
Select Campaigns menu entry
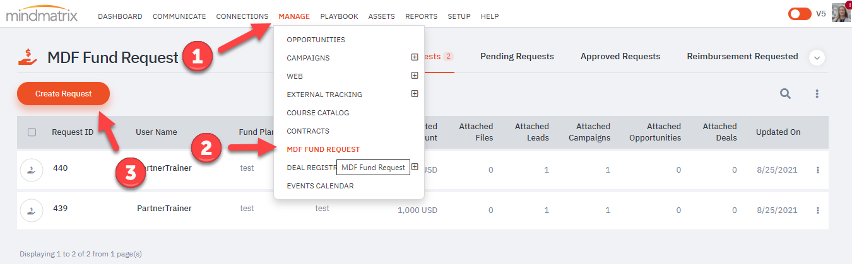tap(308, 58)
